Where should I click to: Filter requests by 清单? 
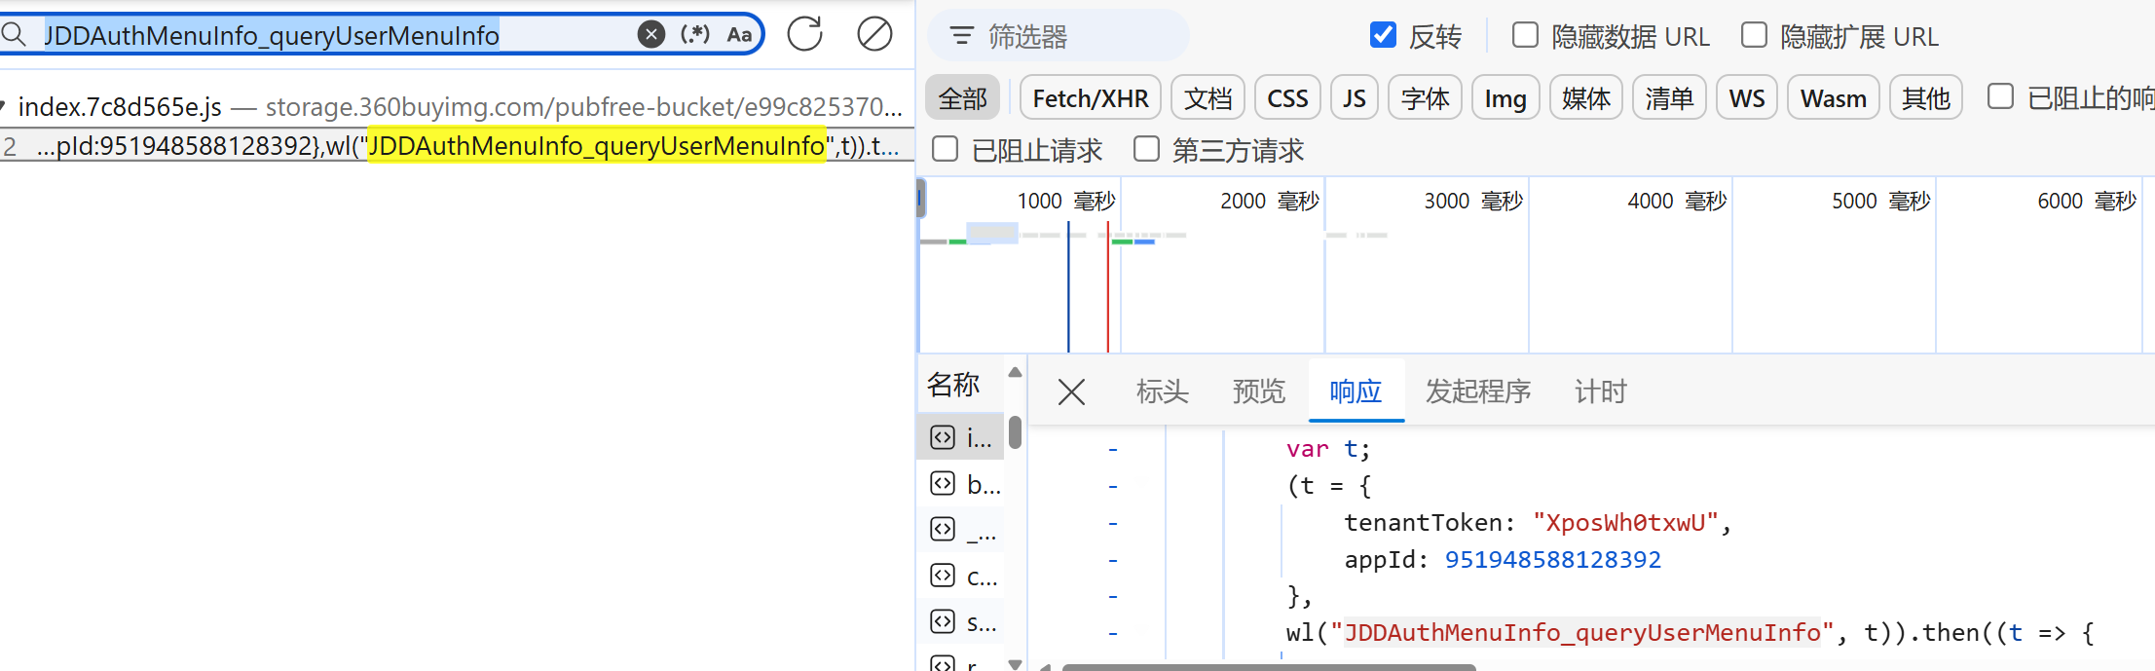point(1669,98)
